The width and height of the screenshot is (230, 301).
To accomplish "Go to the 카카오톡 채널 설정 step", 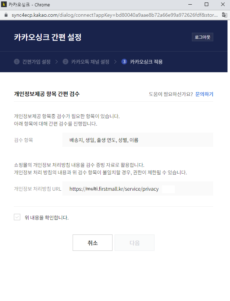I will (90, 62).
